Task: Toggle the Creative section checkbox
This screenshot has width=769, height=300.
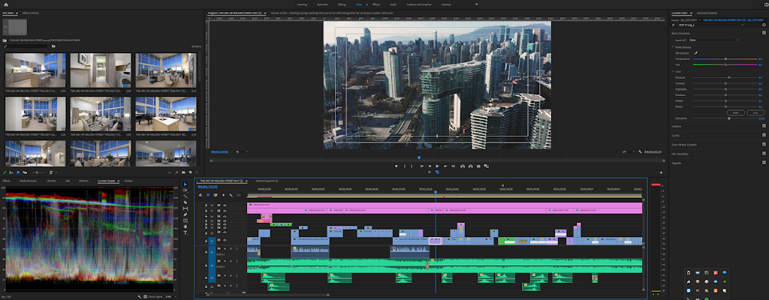Action: click(764, 126)
